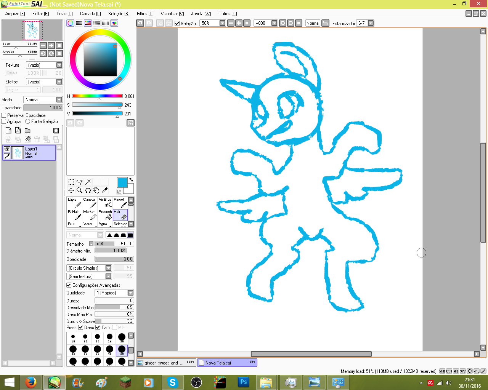The image size is (488, 390).
Task: Show the HSV slider panel
Action: [88, 23]
